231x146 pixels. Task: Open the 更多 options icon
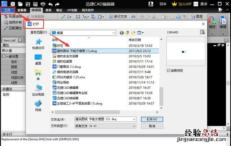[196, 4]
